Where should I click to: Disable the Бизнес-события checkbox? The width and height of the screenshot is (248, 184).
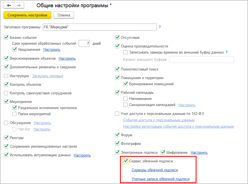pyautogui.click(x=6, y=38)
